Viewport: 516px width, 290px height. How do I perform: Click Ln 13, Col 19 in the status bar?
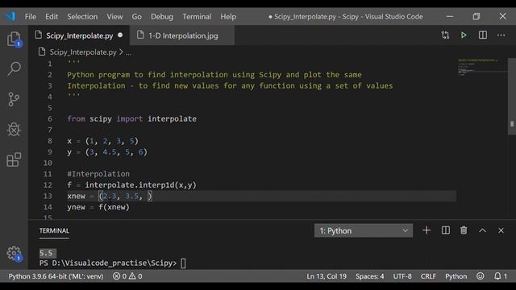point(327,276)
